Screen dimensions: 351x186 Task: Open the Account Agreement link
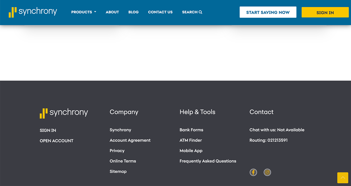[x=130, y=140]
